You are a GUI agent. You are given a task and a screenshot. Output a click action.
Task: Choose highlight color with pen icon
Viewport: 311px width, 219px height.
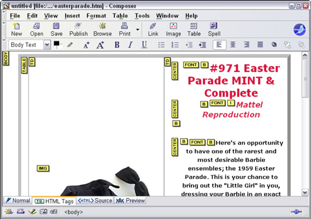tap(70, 45)
